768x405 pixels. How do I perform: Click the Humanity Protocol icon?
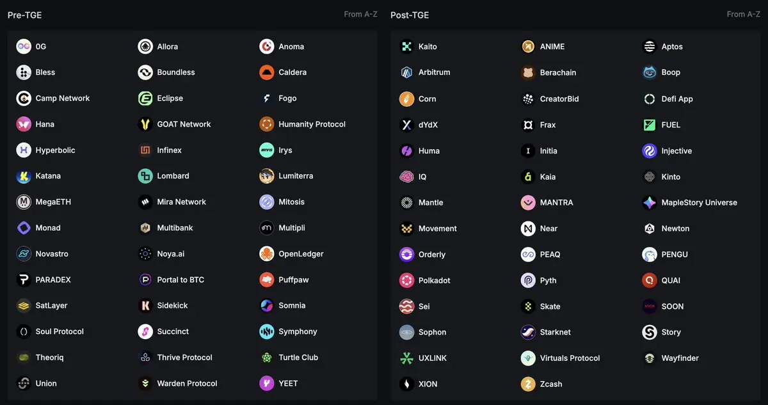click(x=267, y=124)
